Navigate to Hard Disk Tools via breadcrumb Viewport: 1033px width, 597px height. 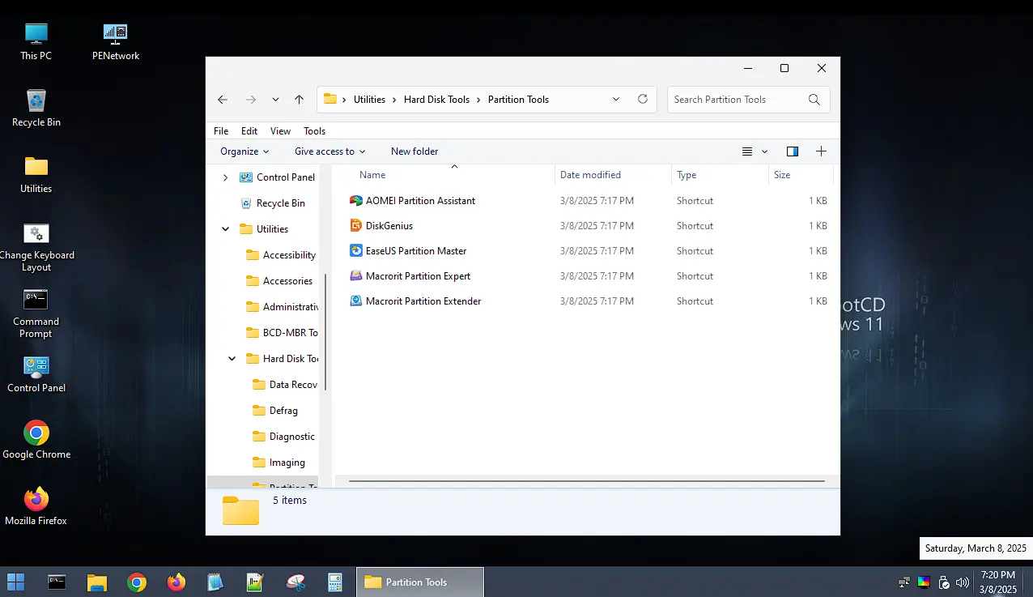(x=437, y=99)
